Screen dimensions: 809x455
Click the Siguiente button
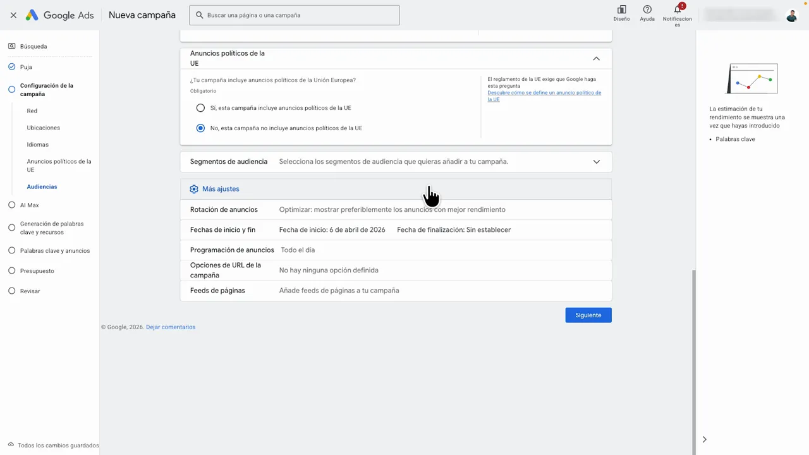588,315
